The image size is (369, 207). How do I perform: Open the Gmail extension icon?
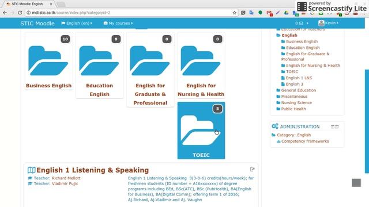coord(269,13)
